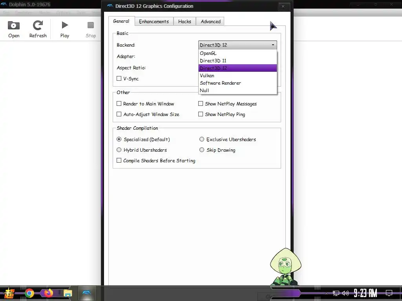Switch to the Hacks tab
The width and height of the screenshot is (402, 301).
[x=185, y=22]
